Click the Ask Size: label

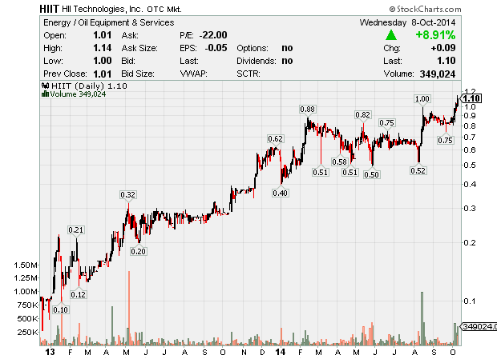coord(139,48)
